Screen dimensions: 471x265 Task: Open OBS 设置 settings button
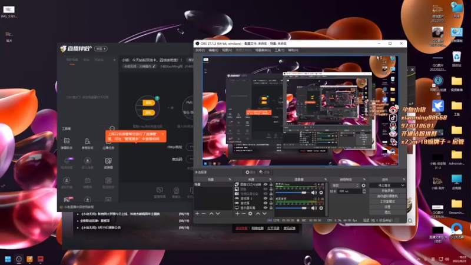387,207
